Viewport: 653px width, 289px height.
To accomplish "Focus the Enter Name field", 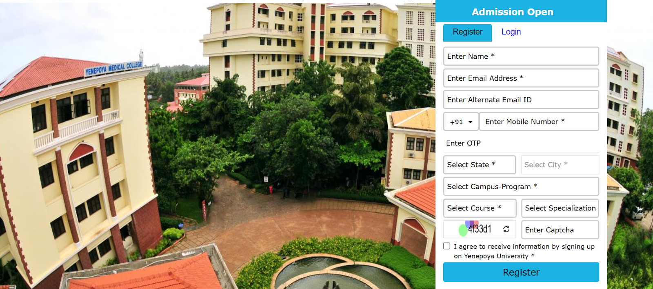I will click(x=521, y=56).
